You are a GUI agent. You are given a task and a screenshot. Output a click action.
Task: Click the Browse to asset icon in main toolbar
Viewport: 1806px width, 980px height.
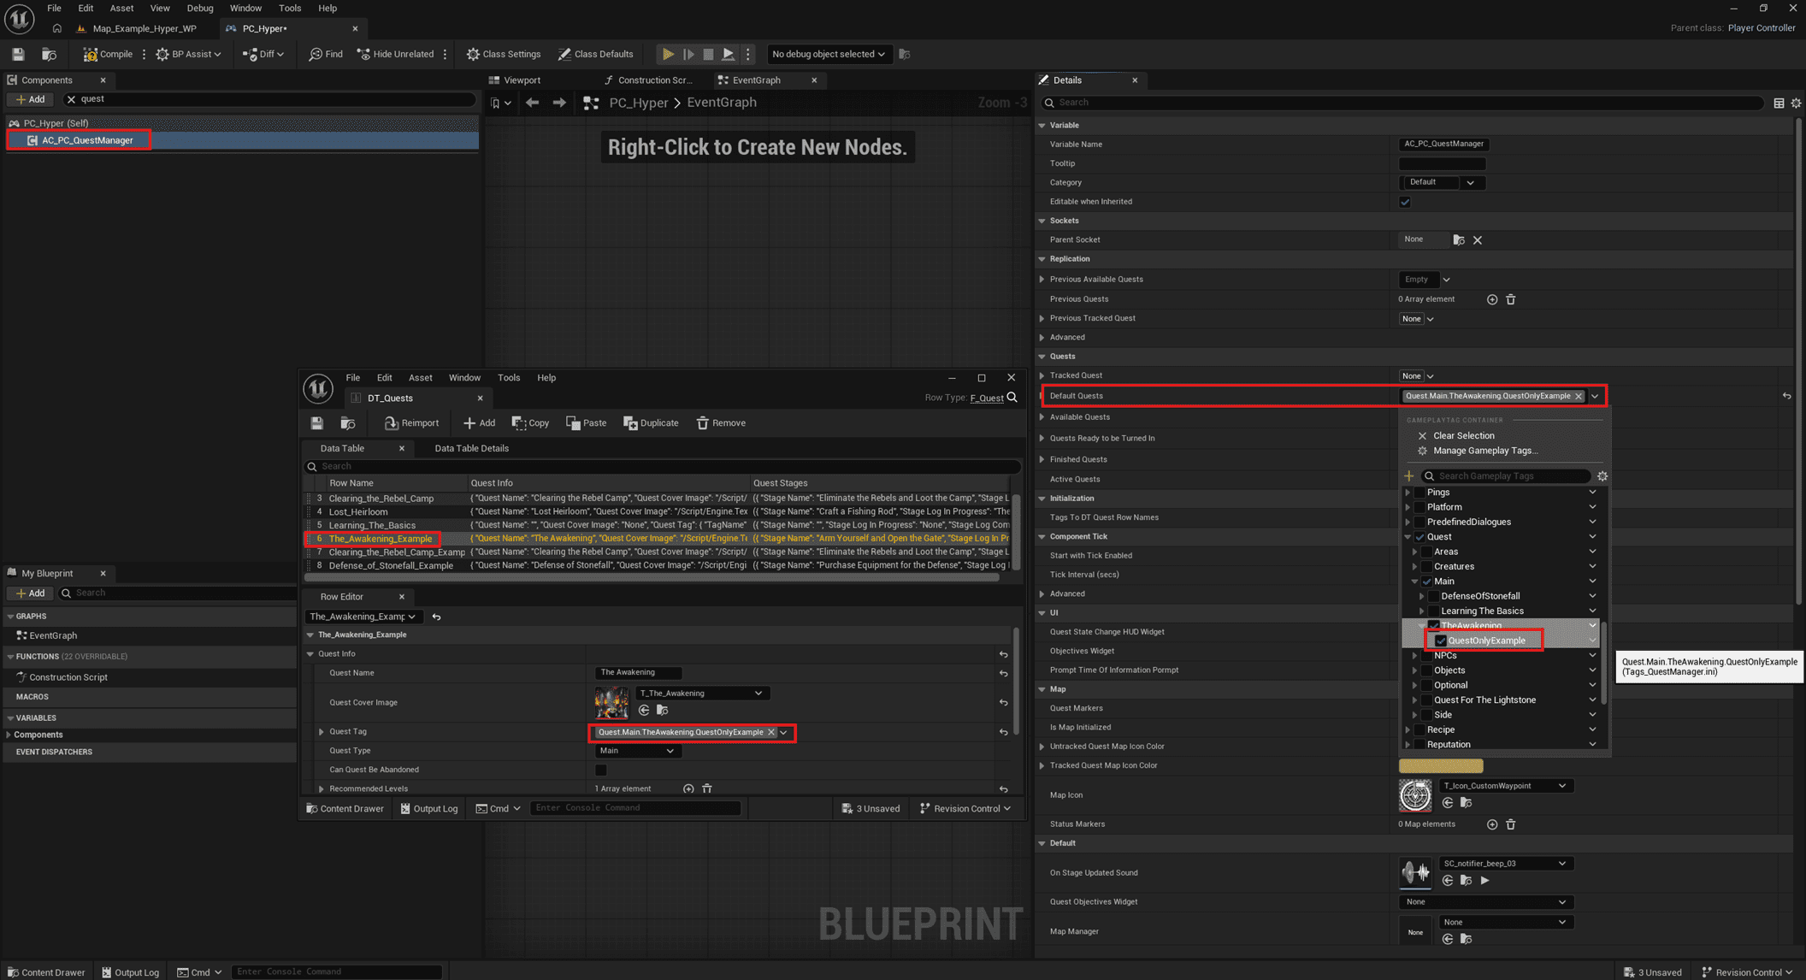pyautogui.click(x=49, y=54)
